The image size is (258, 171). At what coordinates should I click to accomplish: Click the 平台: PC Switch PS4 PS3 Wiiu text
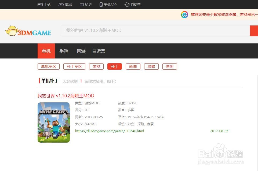[x=141, y=117]
